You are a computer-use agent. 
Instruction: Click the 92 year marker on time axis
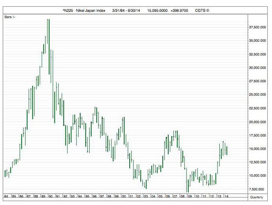65,196
